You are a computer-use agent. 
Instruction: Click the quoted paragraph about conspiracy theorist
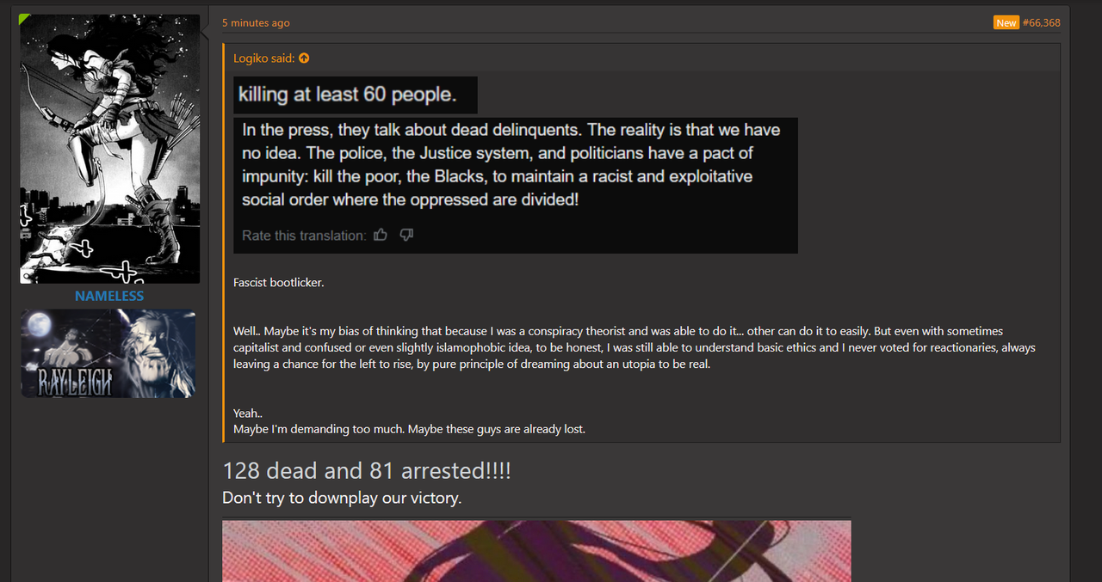(635, 347)
